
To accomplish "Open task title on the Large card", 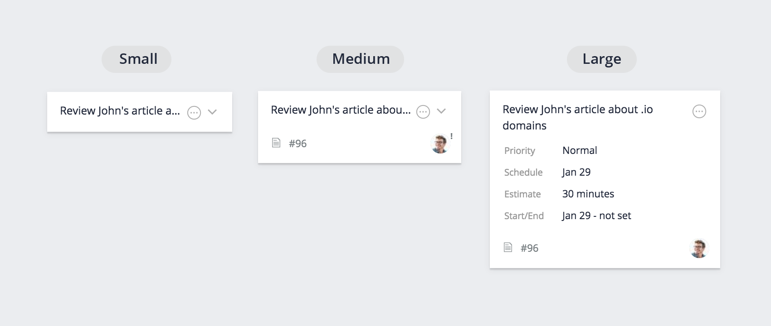I will (578, 117).
